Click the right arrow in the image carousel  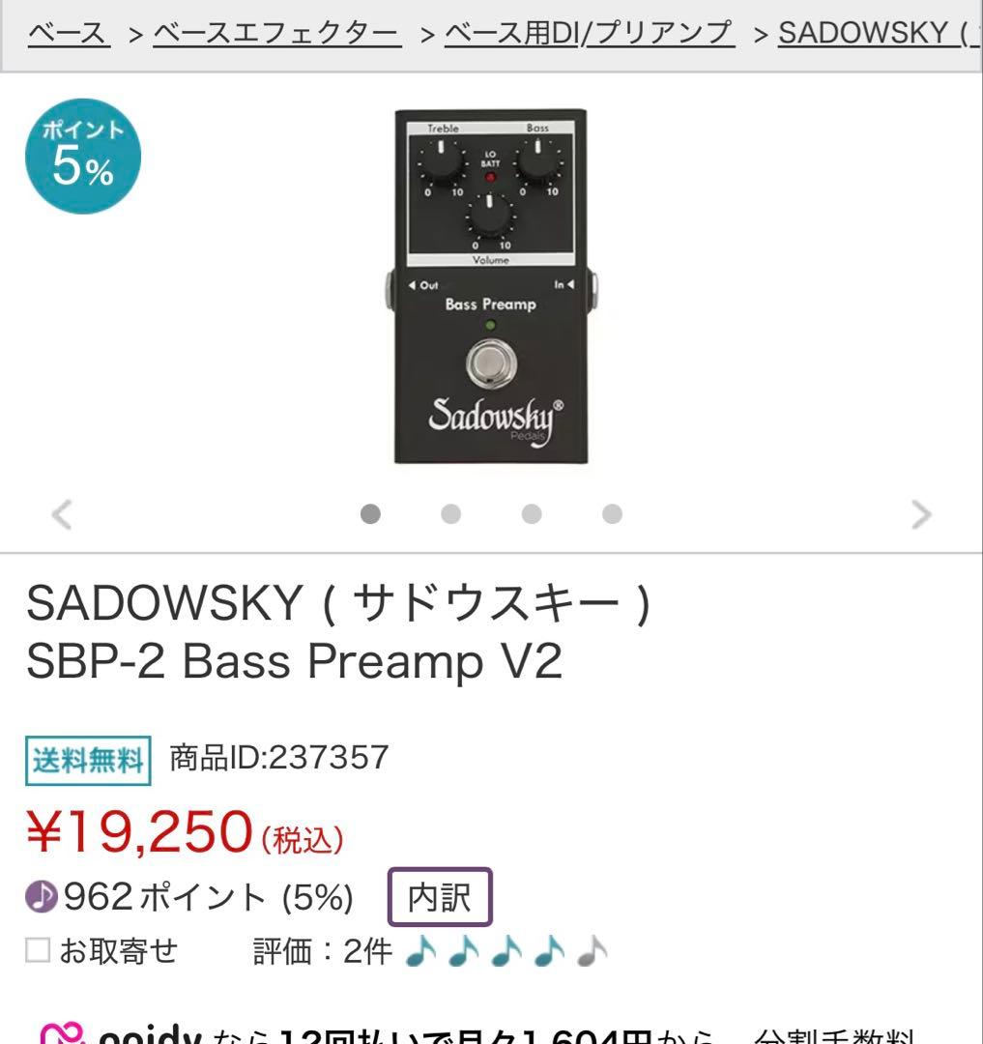(920, 515)
